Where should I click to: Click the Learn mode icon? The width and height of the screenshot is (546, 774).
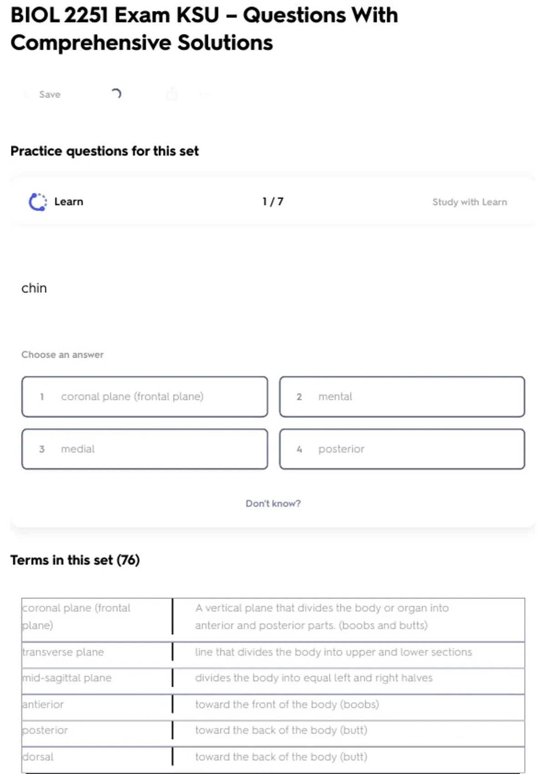[x=38, y=202]
